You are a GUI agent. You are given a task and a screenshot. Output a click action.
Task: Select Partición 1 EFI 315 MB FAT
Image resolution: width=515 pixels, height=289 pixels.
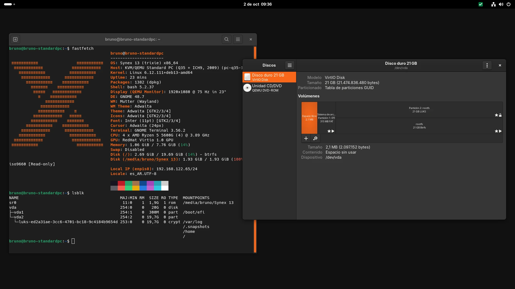[326, 118]
